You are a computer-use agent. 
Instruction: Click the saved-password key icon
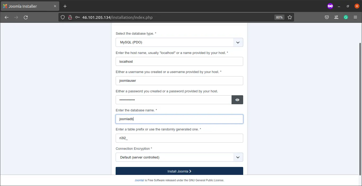coord(78,17)
